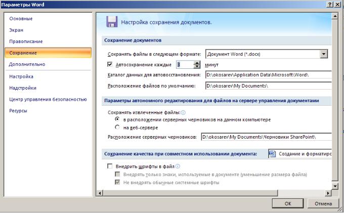The width and height of the screenshot is (344, 213).
Task: Select на веб-сервере radio option
Action: (x=117, y=127)
